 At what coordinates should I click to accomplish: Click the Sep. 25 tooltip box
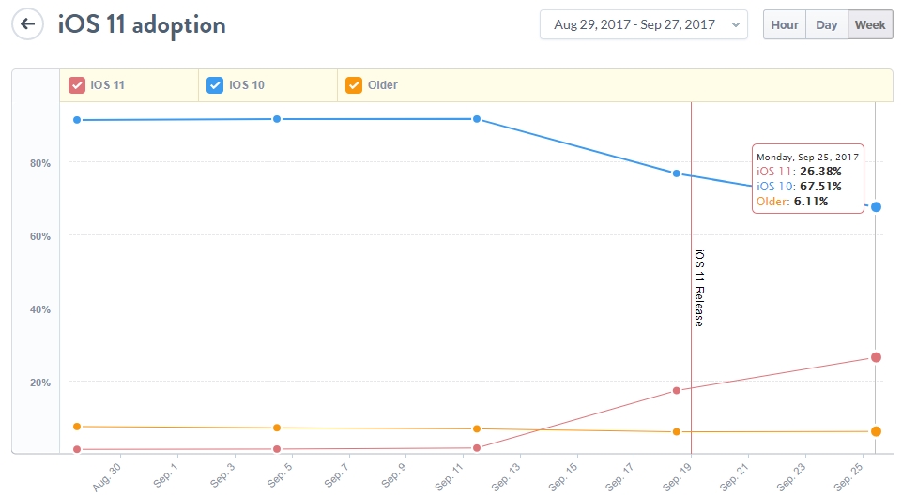point(807,178)
